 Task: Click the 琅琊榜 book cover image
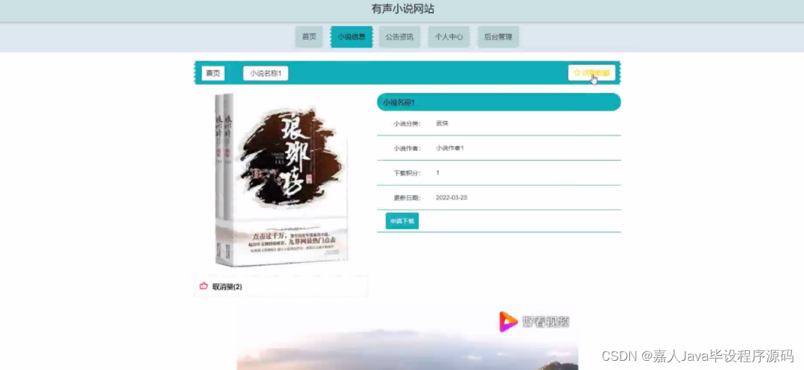point(281,179)
